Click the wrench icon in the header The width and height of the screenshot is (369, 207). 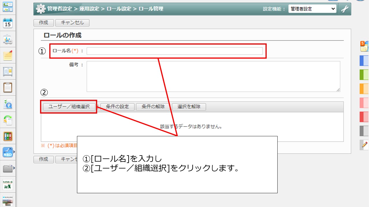coord(345,9)
